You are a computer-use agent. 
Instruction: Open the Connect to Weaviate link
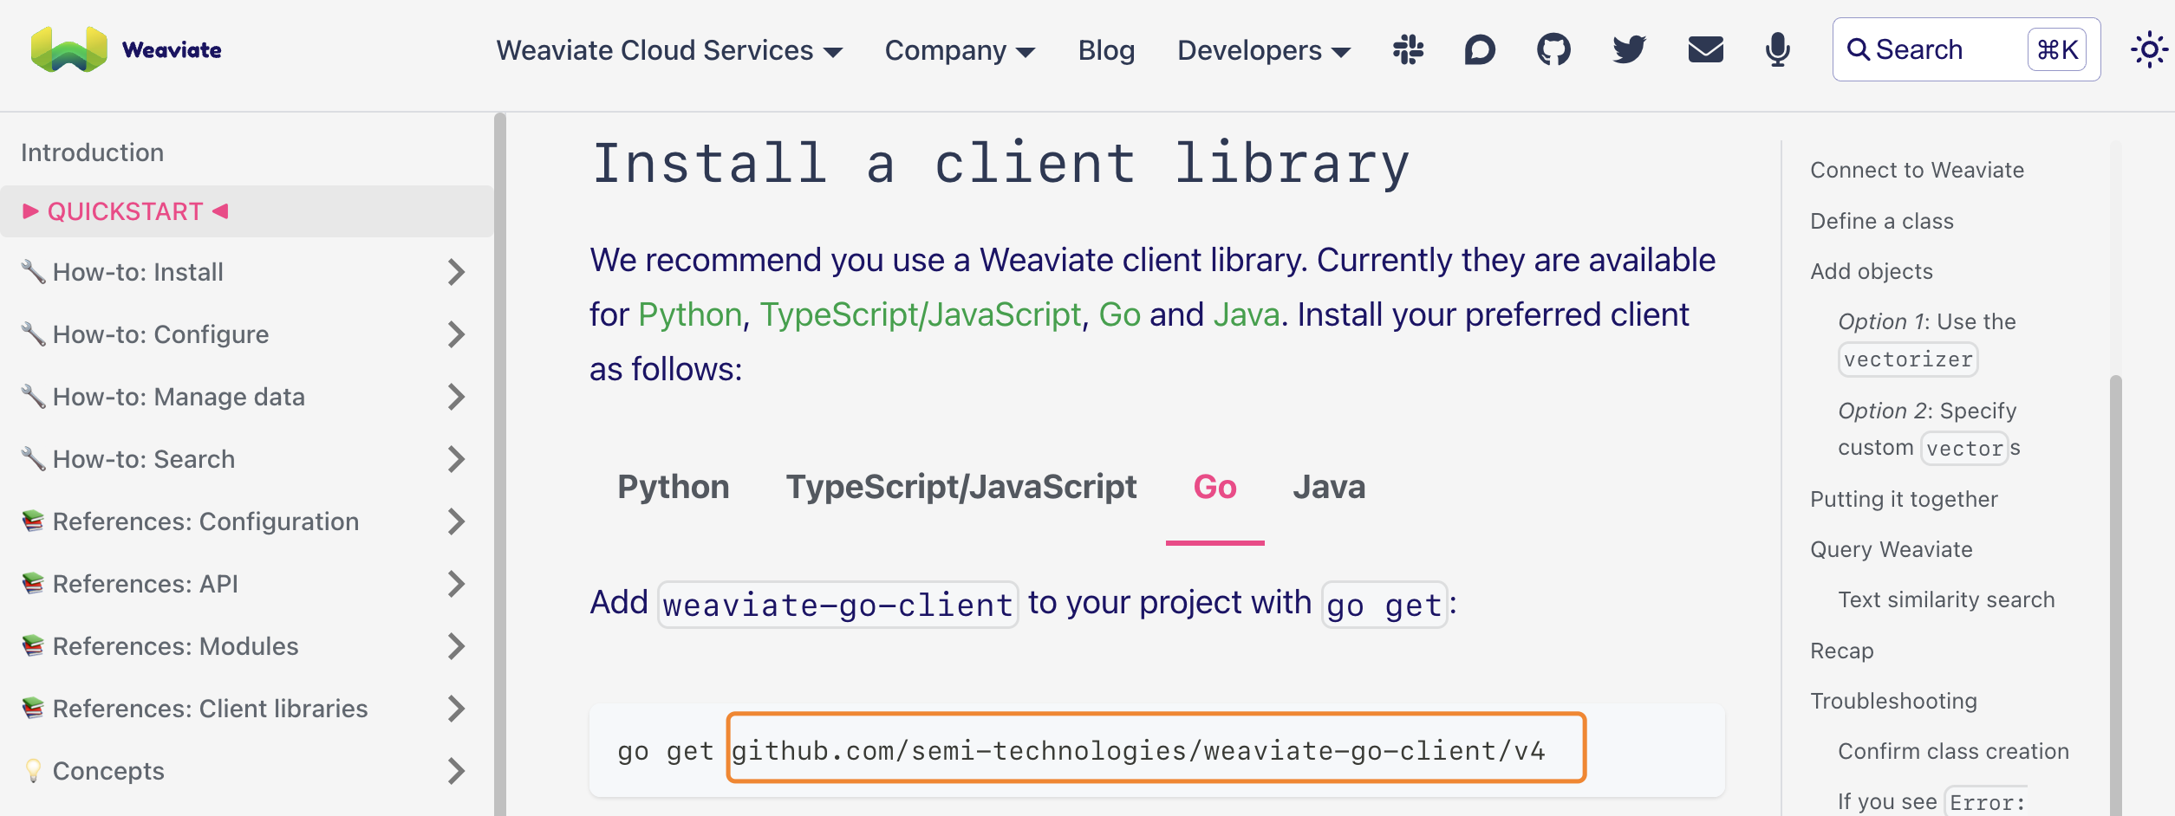point(1917,169)
